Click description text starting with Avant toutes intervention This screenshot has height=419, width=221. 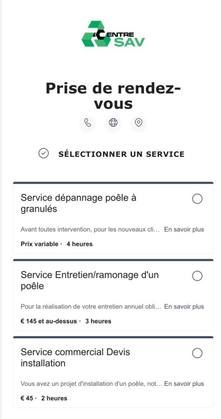(x=90, y=230)
